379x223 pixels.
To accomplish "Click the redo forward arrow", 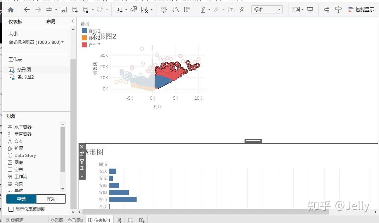I will pos(38,10).
